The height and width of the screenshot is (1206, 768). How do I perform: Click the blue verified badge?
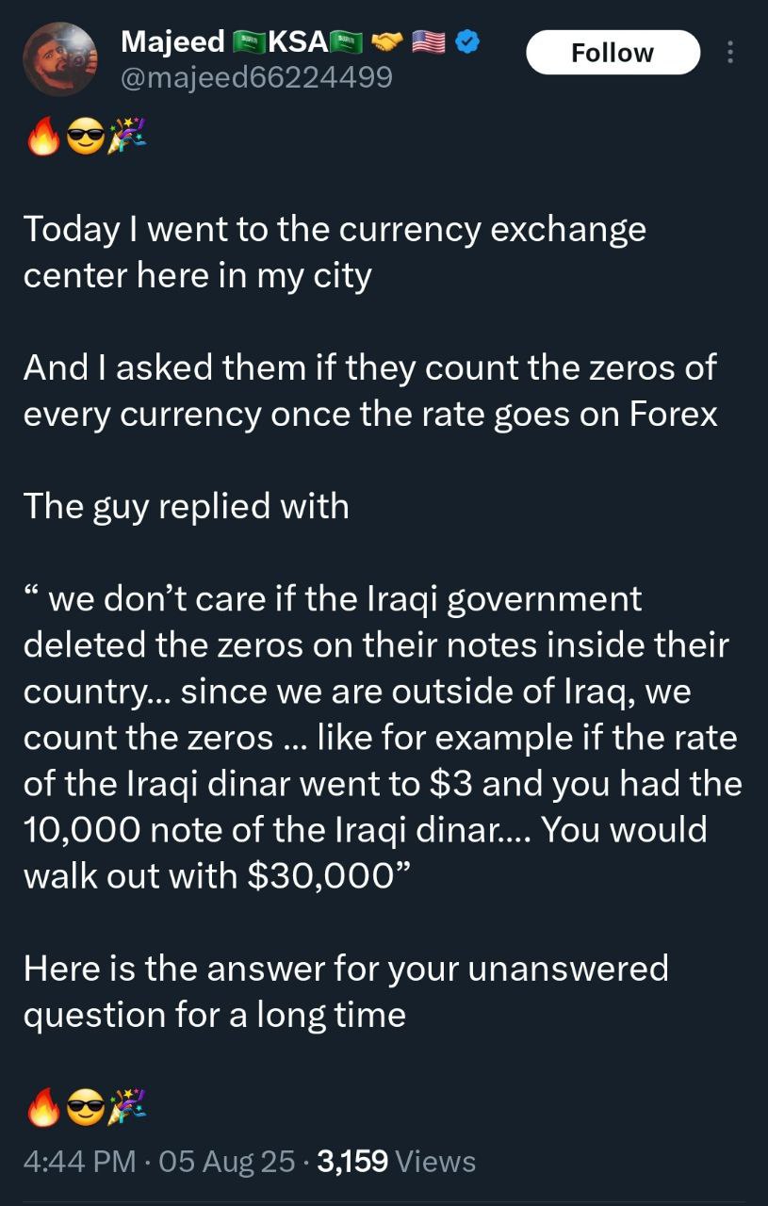click(468, 41)
